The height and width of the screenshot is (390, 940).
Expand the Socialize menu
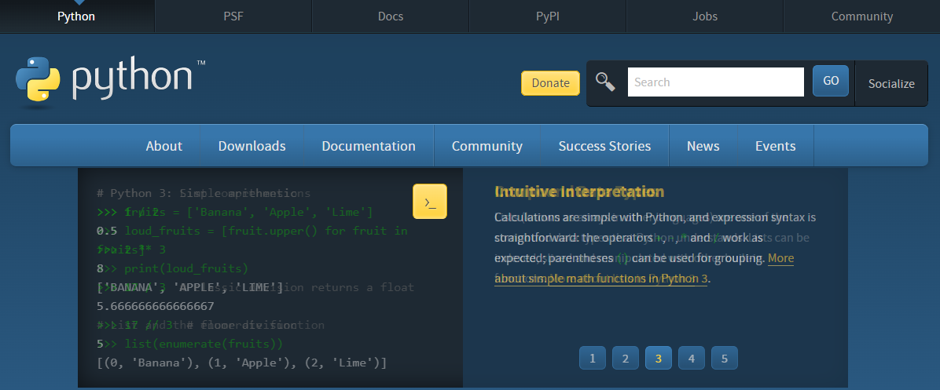(891, 83)
